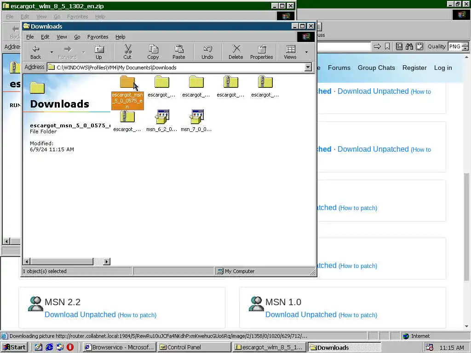Click the Log in link
This screenshot has width=471, height=353.
(443, 68)
